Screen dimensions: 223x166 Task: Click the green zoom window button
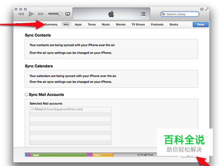pos(25,9)
